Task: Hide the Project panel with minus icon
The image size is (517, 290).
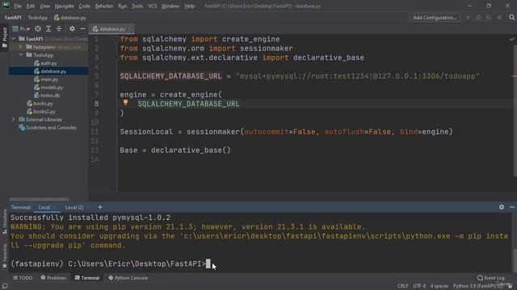Action: point(82,29)
